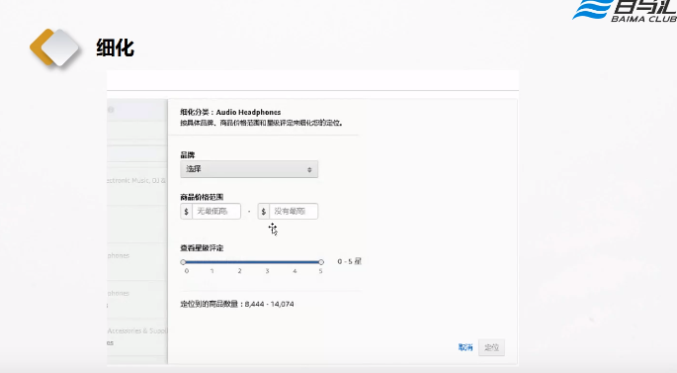The height and width of the screenshot is (373, 677).
Task: Click the dollar sign before the minimum price
Action: 186,212
